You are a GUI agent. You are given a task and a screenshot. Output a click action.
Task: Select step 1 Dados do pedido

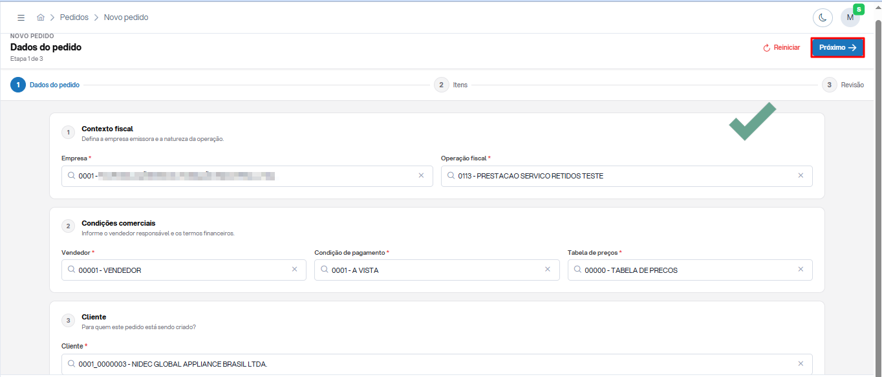click(x=45, y=85)
